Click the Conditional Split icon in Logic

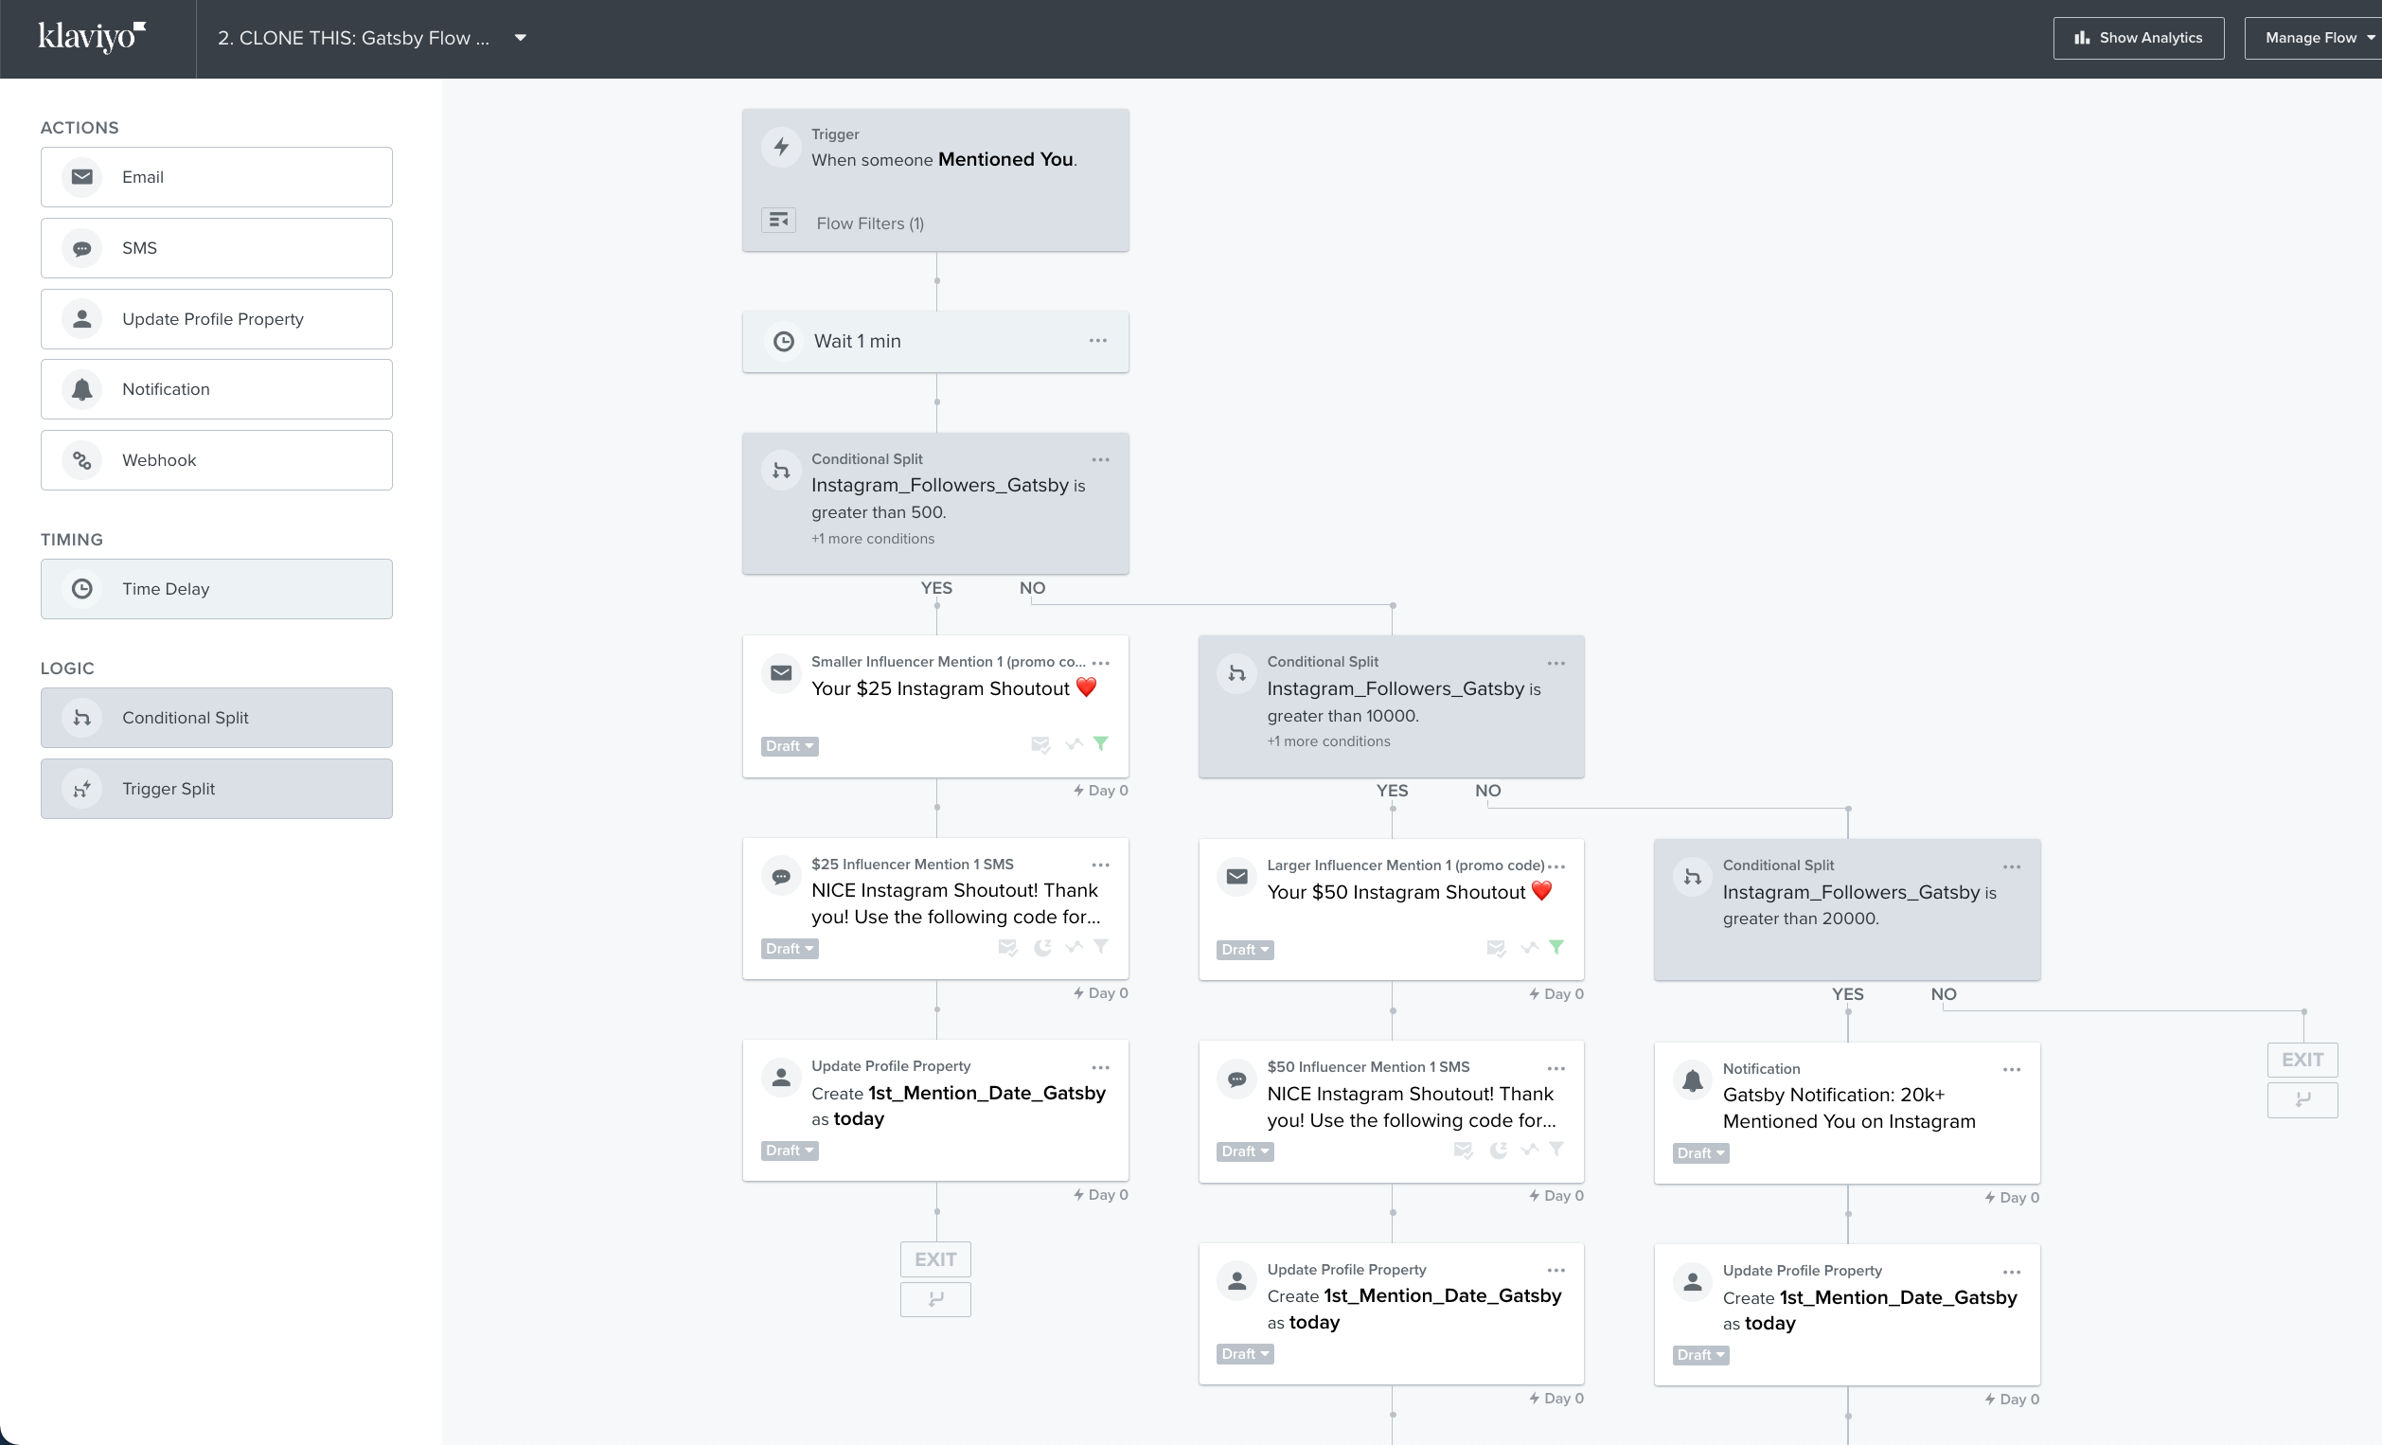click(x=82, y=718)
